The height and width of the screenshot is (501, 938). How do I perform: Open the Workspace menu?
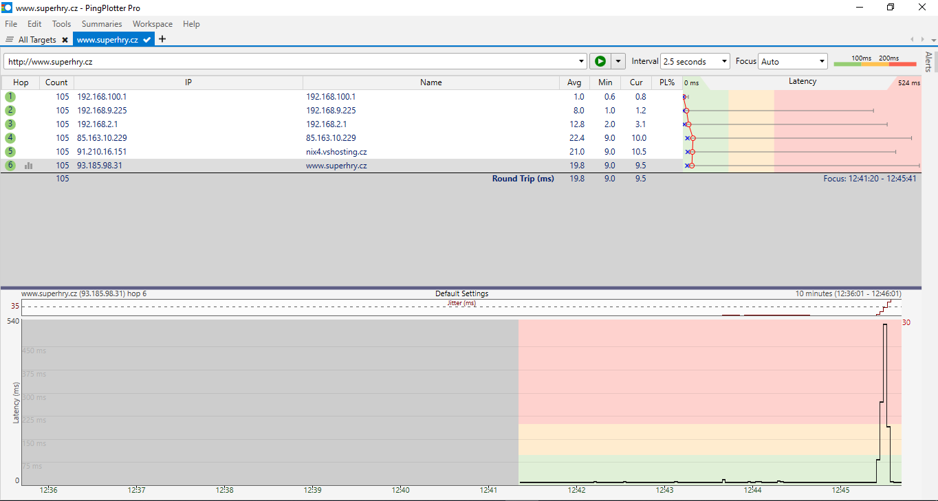[x=152, y=24]
